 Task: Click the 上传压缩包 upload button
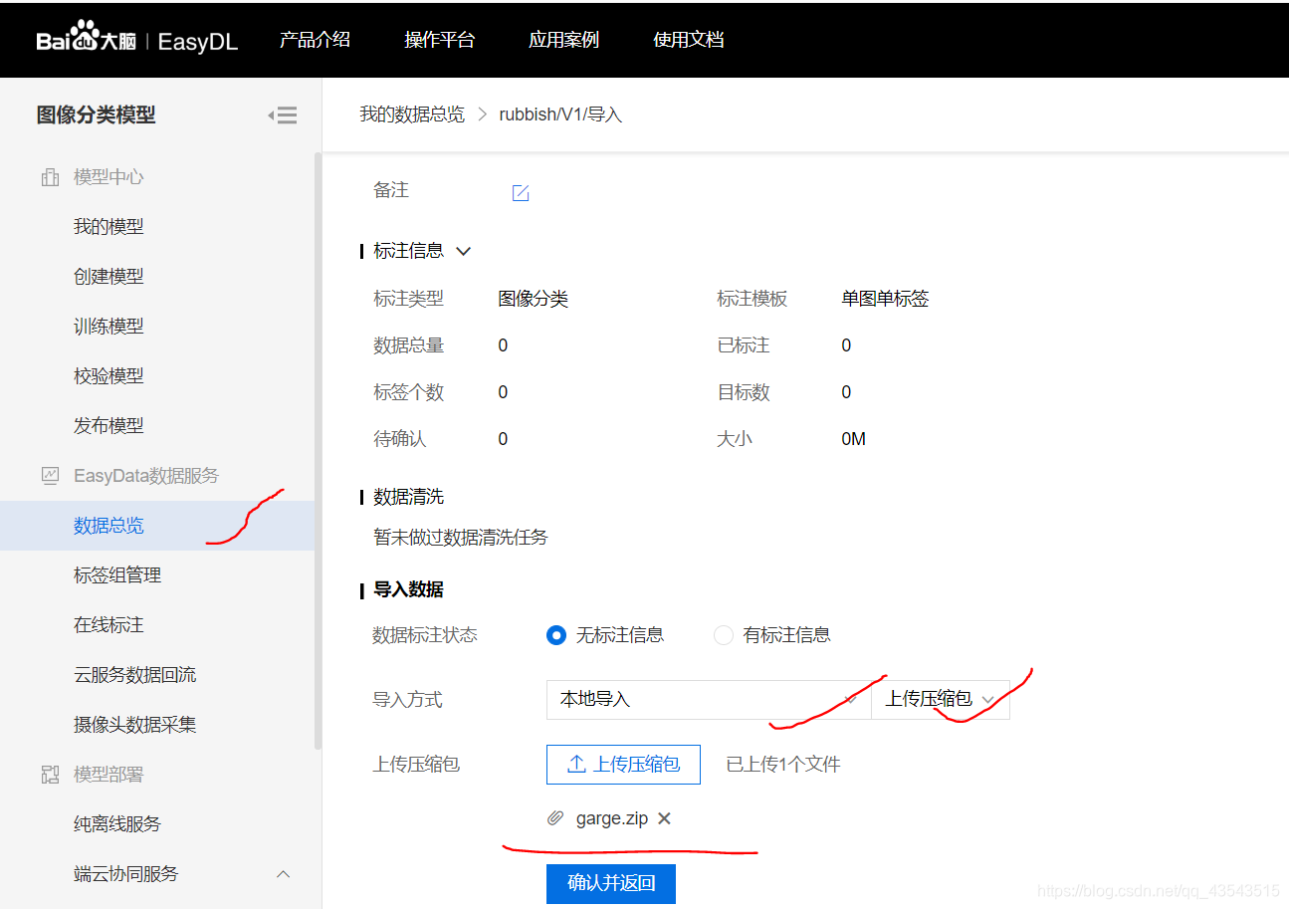pyautogui.click(x=623, y=764)
